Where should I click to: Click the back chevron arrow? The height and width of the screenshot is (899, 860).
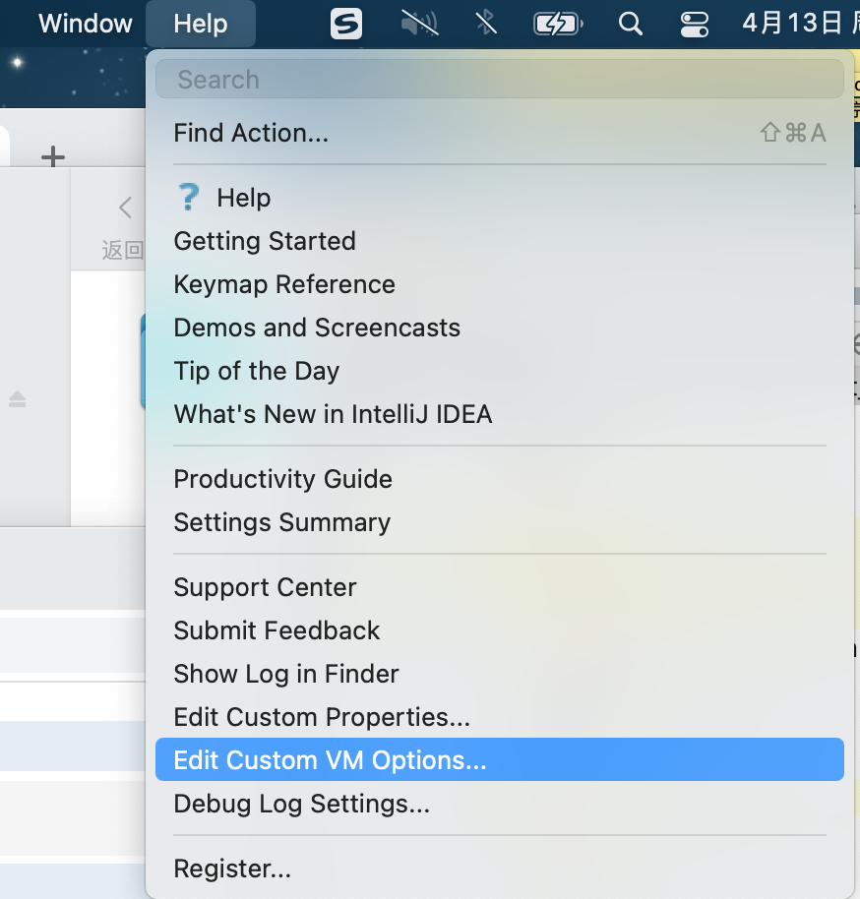point(125,208)
